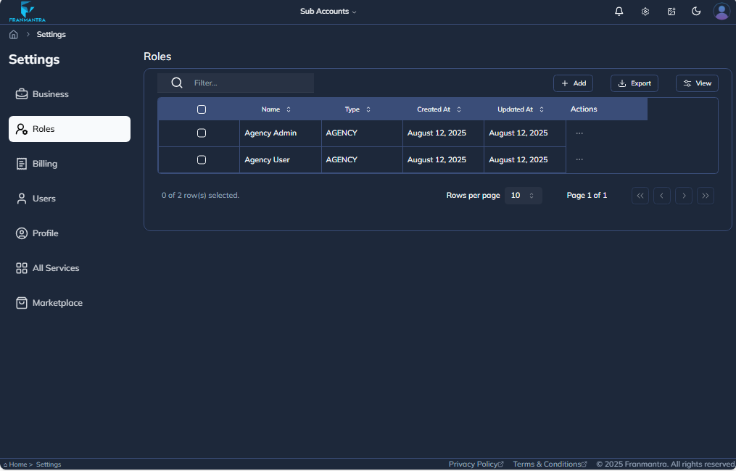Click the home breadcrumb icon
Screen dimensions: 736x471
coord(12,34)
